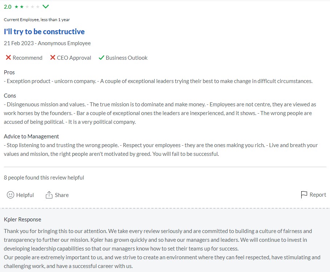This screenshot has width=330, height=272.
Task: Click the Share arrow icon
Action: click(49, 195)
